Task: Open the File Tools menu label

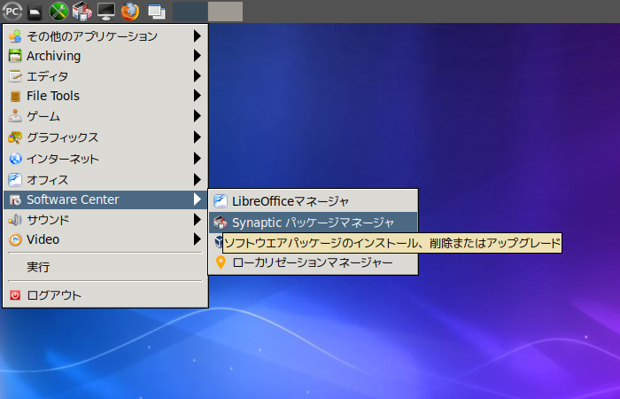Action: pos(53,96)
